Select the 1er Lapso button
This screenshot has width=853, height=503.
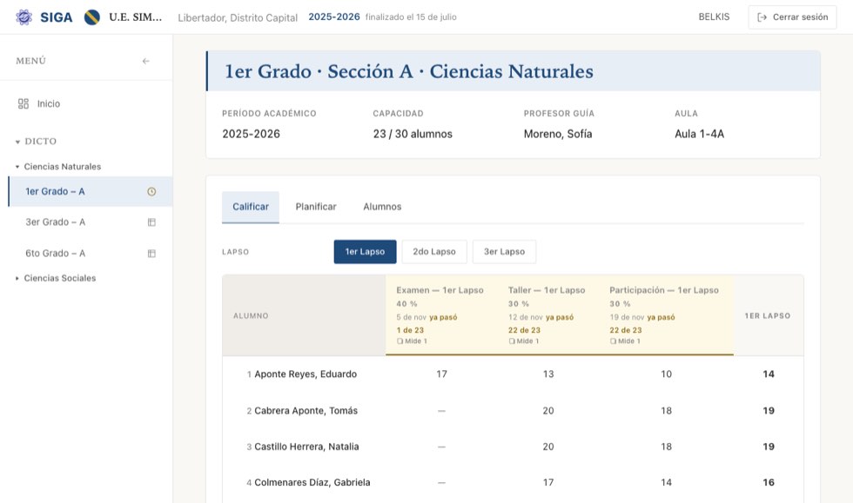click(x=365, y=252)
